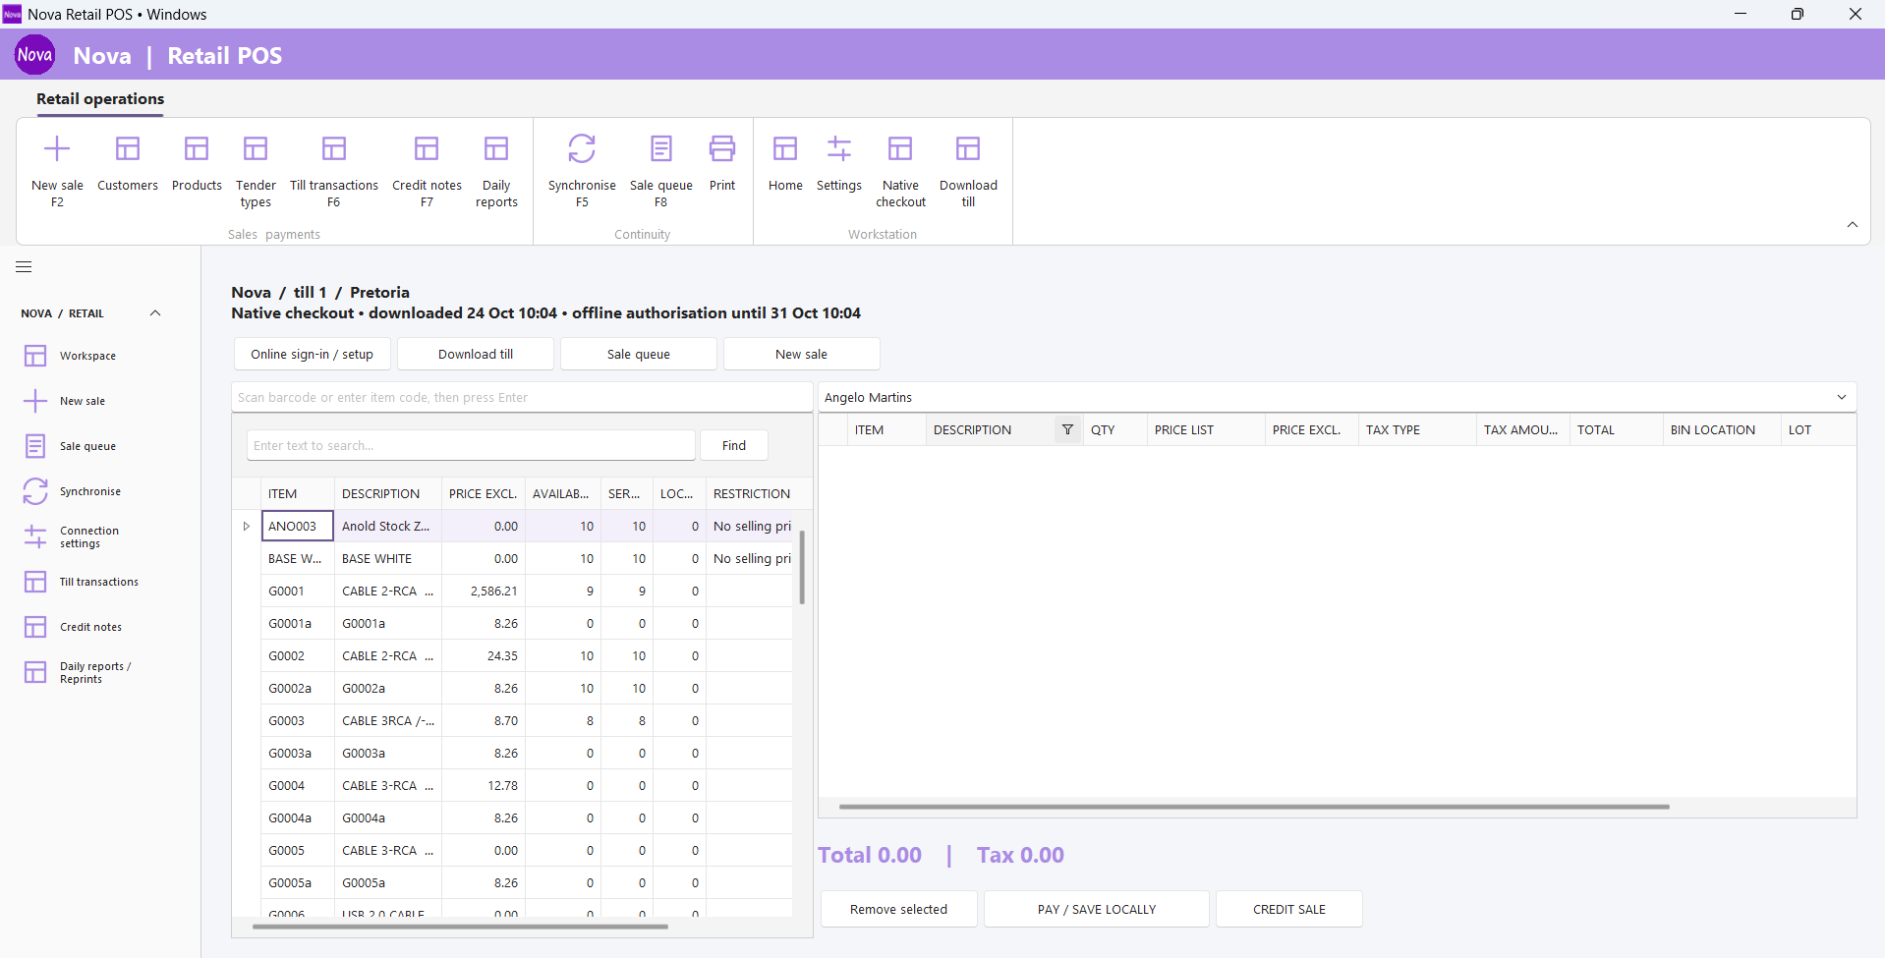Click the Remove selected button
Viewport: 1885px width, 958px height.
(898, 909)
